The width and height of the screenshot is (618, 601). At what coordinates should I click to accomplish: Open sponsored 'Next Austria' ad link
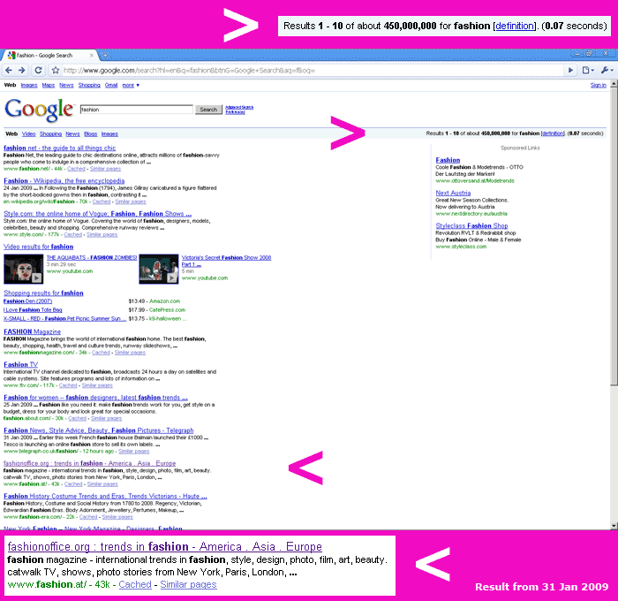tap(453, 193)
